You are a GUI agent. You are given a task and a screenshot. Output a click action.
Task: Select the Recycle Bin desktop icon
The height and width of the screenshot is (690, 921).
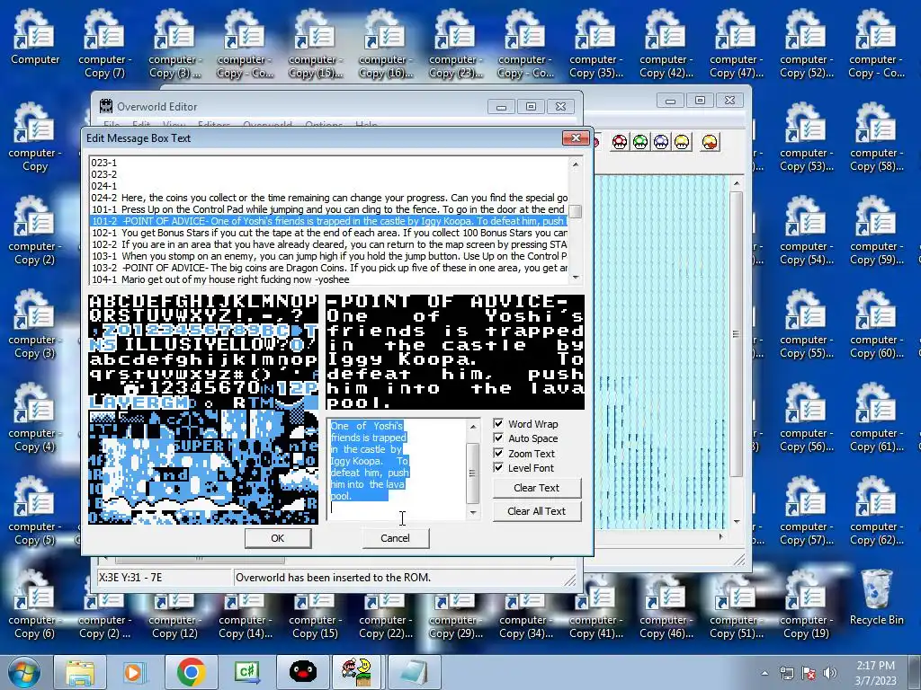click(876, 597)
